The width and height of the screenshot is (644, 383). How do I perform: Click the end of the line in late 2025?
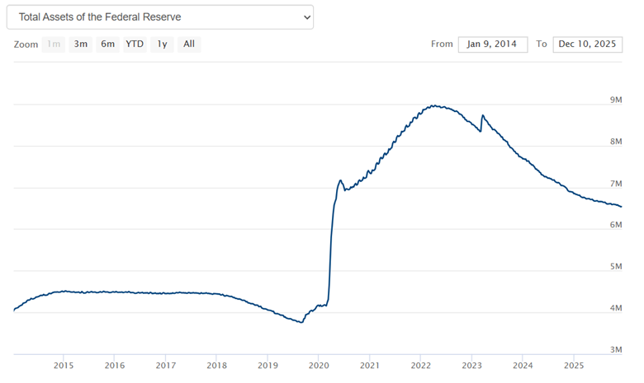(x=621, y=206)
